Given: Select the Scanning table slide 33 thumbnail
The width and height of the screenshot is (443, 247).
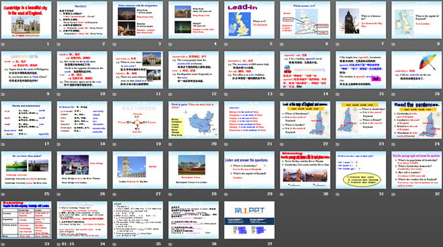Looking at the screenshot, I should (26, 220).
